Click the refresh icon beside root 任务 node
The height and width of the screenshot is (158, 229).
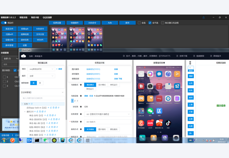(32, 104)
